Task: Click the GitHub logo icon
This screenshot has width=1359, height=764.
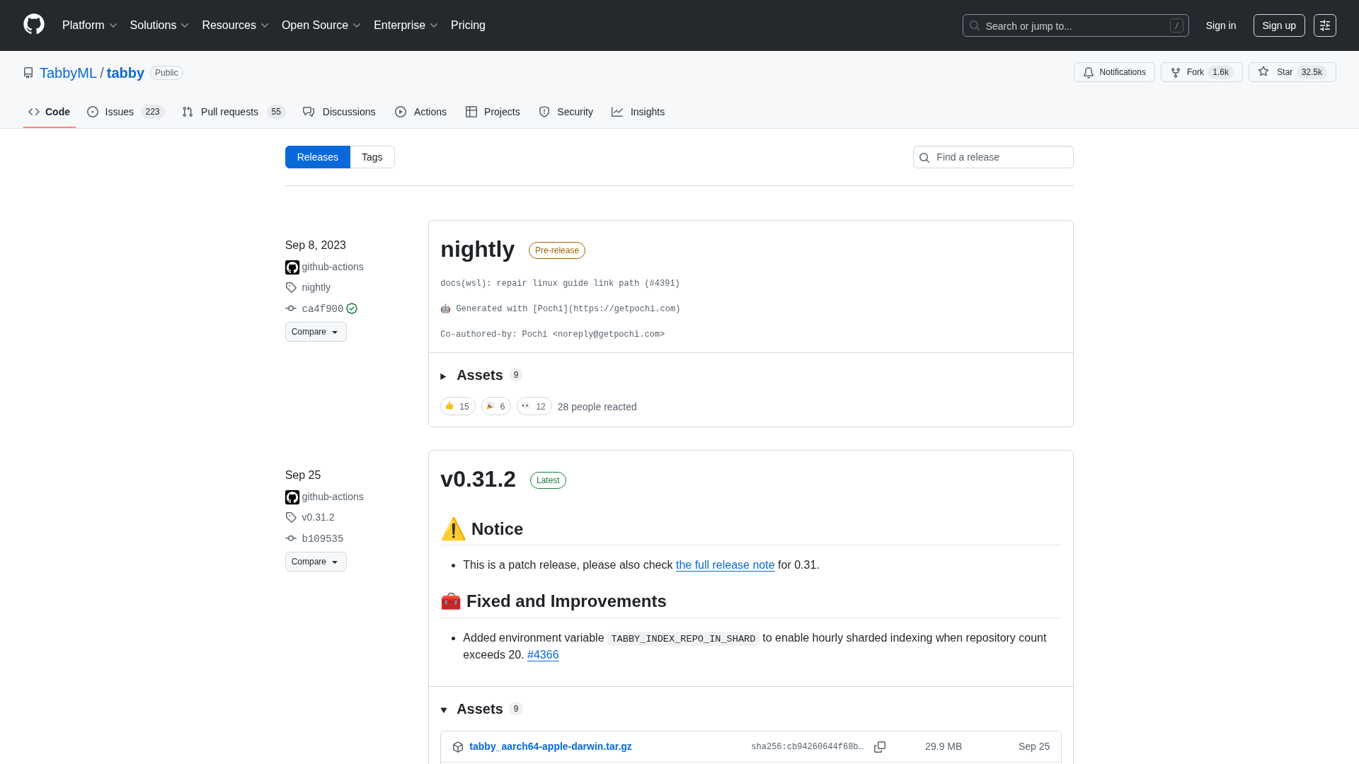Action: (x=34, y=25)
